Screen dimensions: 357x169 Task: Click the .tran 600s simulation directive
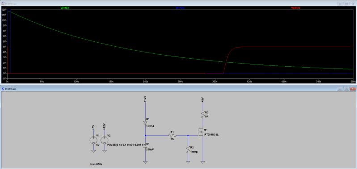[96, 164]
